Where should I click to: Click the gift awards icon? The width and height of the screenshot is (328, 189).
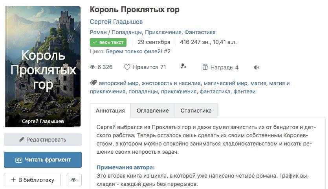(205, 67)
